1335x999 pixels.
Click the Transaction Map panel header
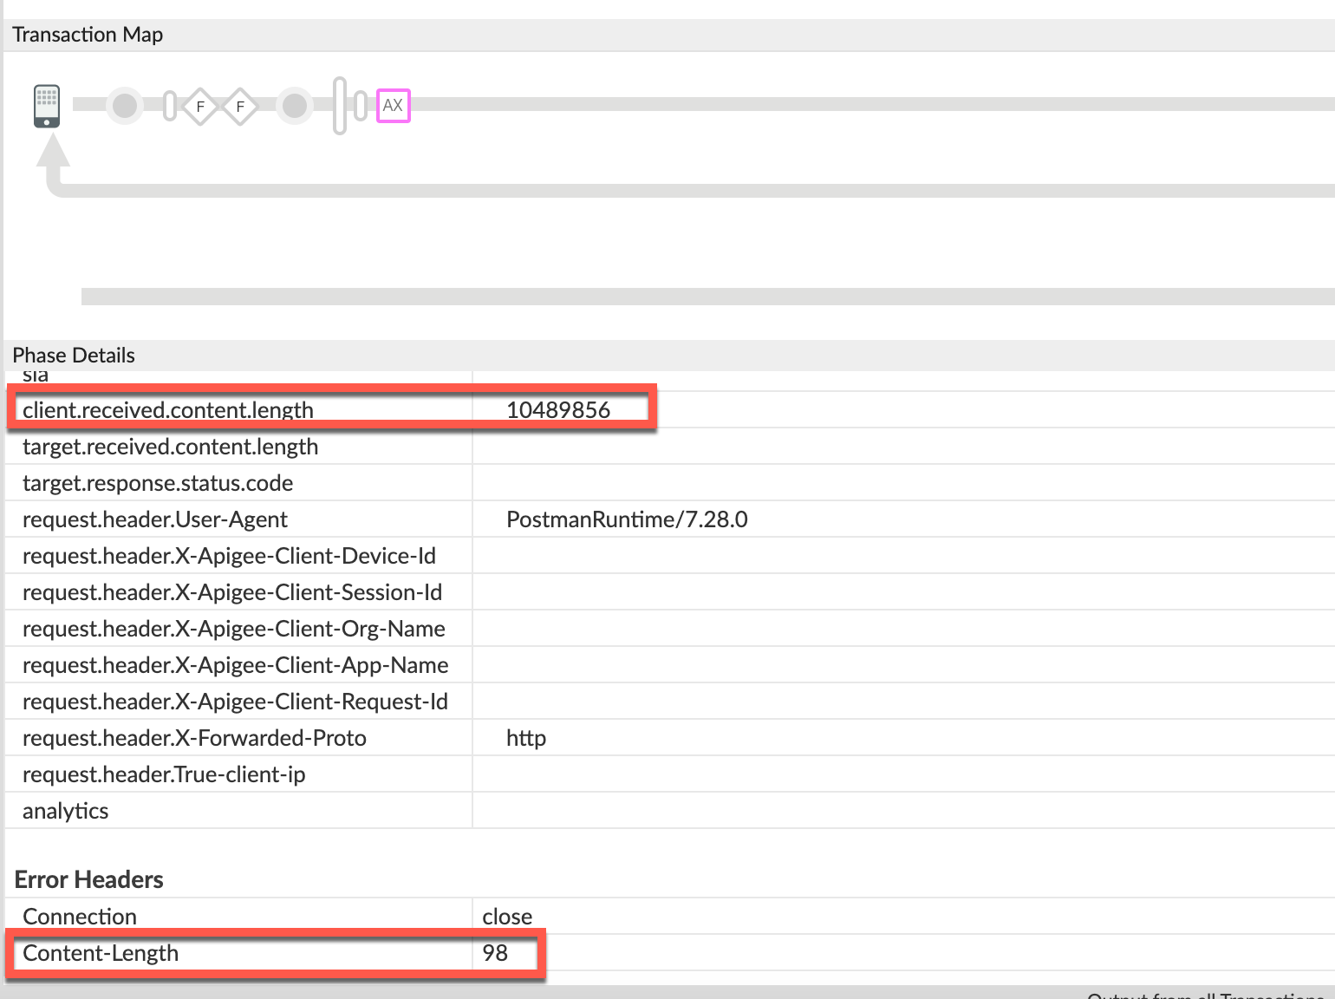click(x=88, y=35)
